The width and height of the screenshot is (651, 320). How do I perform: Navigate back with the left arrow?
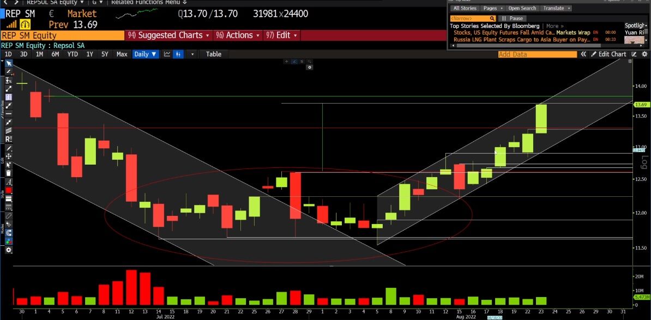click(x=5, y=2)
